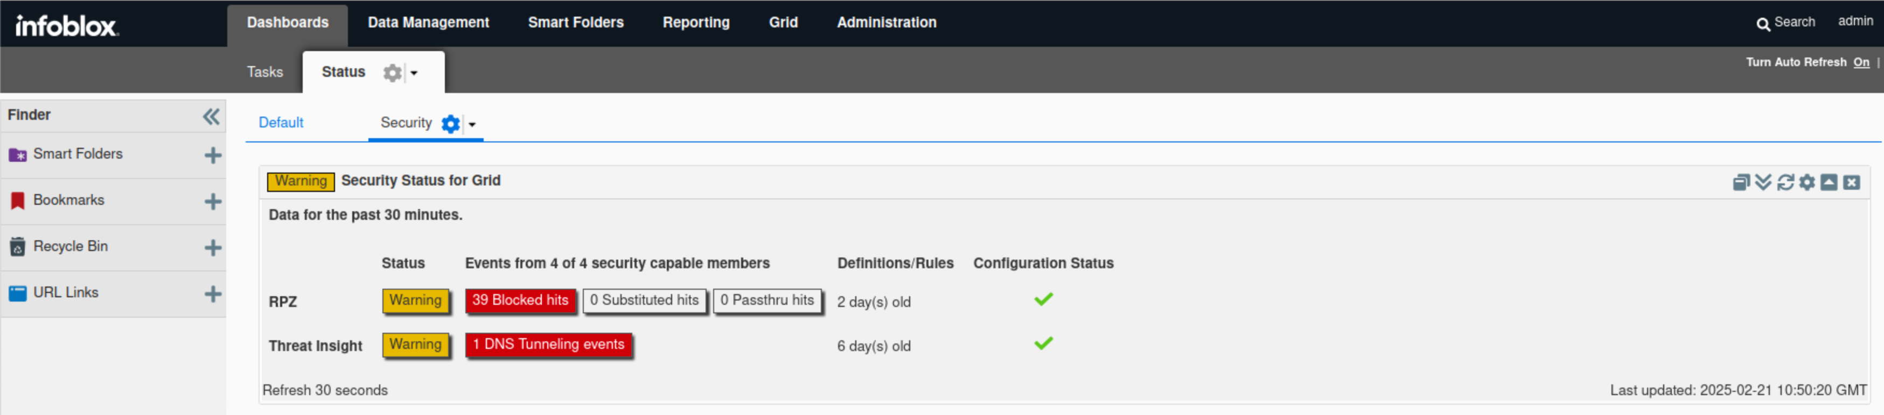Collapse the Finder panel
This screenshot has width=1884, height=415.
click(211, 116)
